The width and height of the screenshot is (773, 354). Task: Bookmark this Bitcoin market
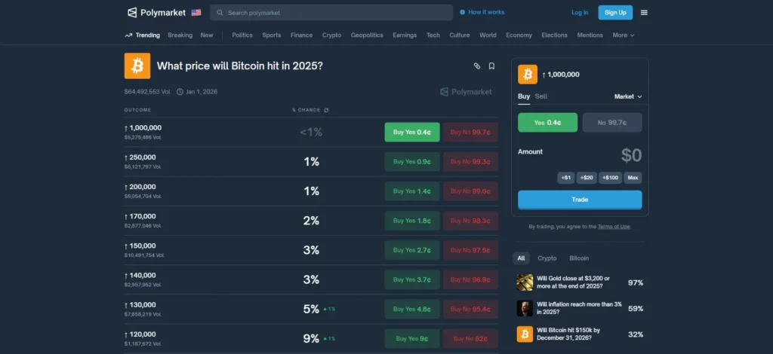(x=491, y=66)
